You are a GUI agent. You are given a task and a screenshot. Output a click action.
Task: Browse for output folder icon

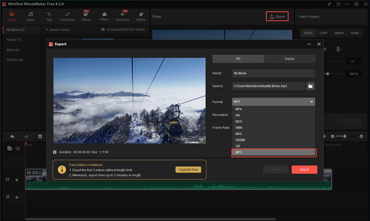(311, 86)
